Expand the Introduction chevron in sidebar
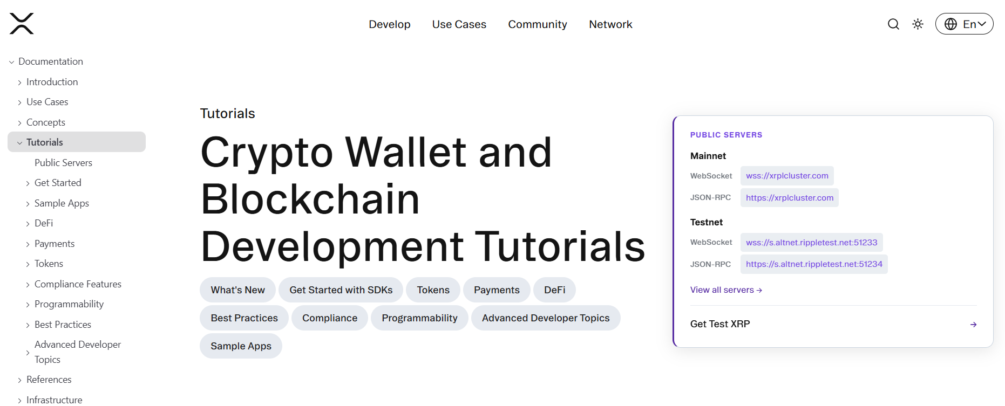The height and width of the screenshot is (406, 1005). pyautogui.click(x=19, y=82)
